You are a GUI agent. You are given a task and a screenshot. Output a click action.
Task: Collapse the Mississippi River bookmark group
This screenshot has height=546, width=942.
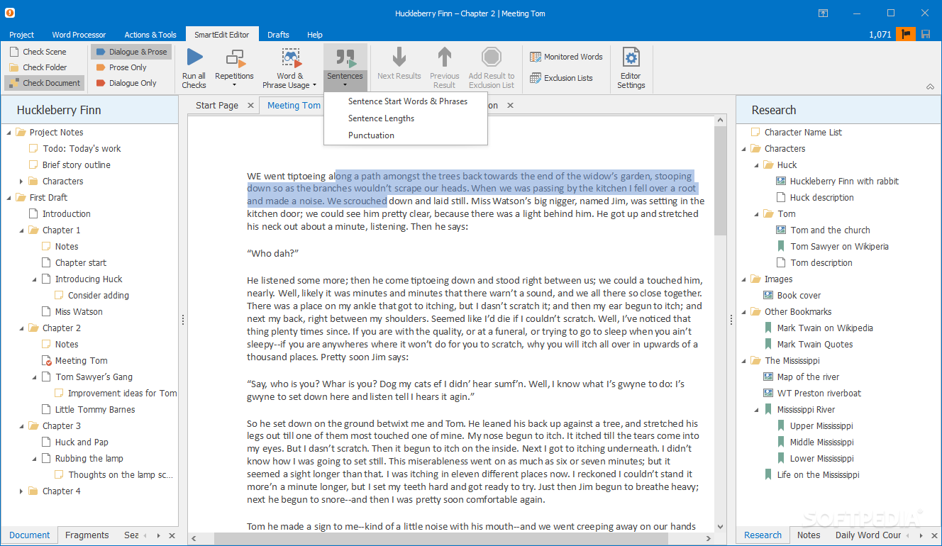[756, 410]
